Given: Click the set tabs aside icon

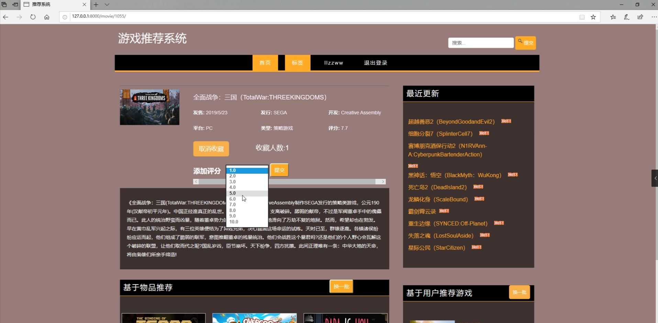Looking at the screenshot, I should [x=15, y=4].
